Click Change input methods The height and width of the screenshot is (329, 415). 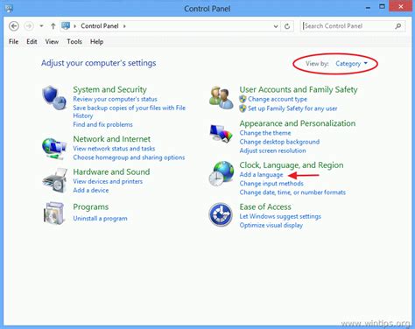tap(271, 184)
